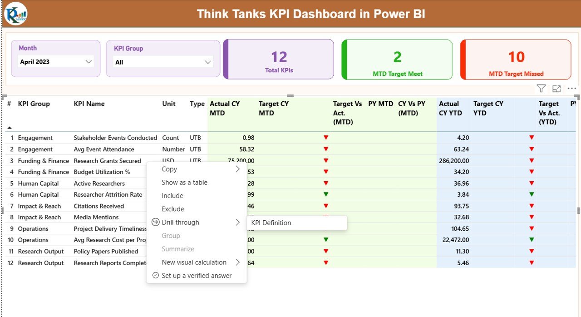Image resolution: width=581 pixels, height=317 pixels.
Task: Click the green indicator in Researcher Attrition Rate row
Action: [x=325, y=194]
